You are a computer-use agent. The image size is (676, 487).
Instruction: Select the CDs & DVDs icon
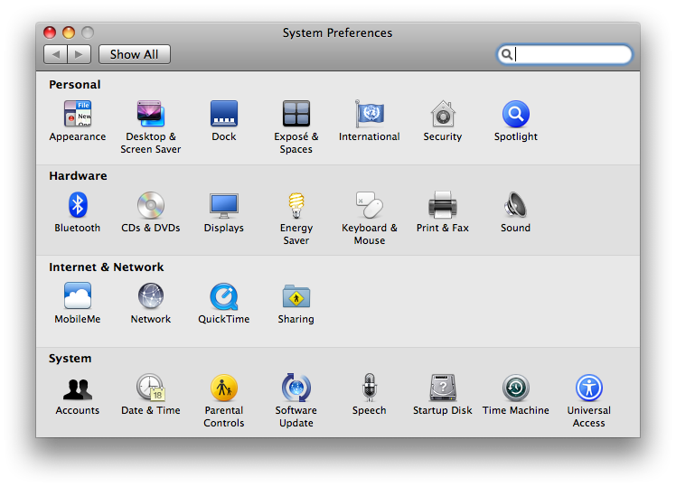pyautogui.click(x=151, y=206)
